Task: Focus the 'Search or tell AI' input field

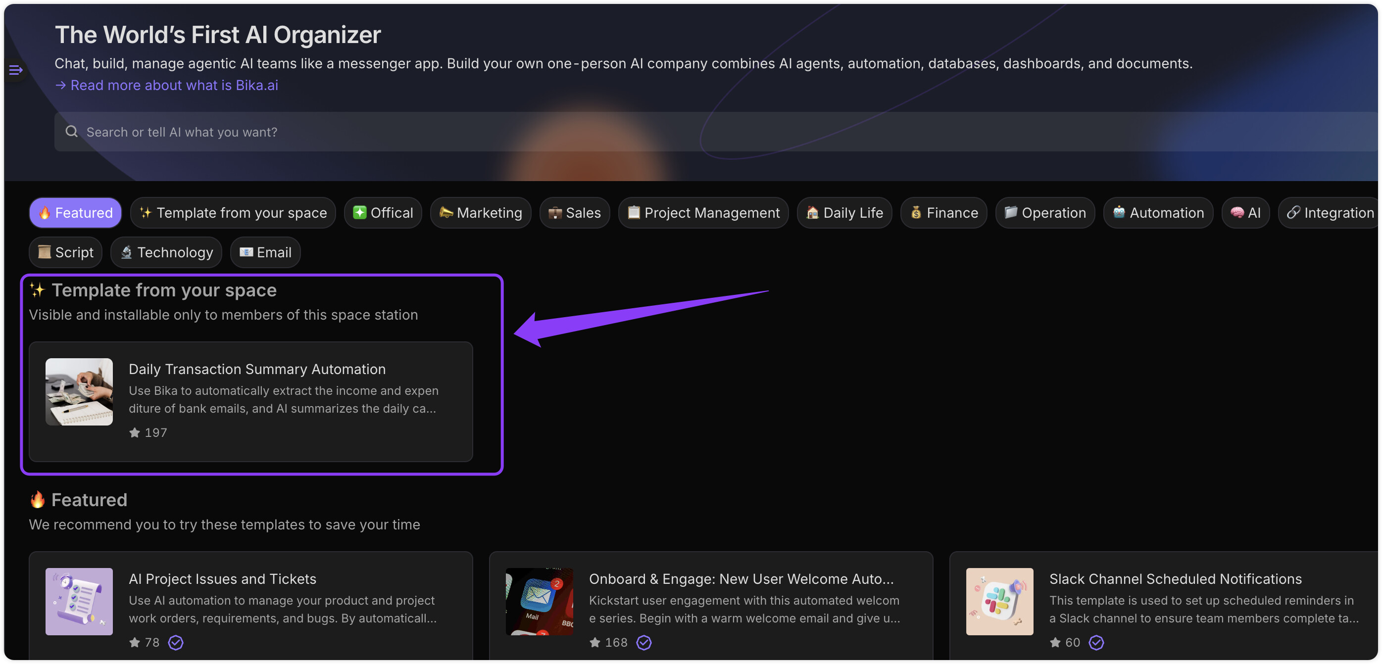Action: pyautogui.click(x=716, y=132)
